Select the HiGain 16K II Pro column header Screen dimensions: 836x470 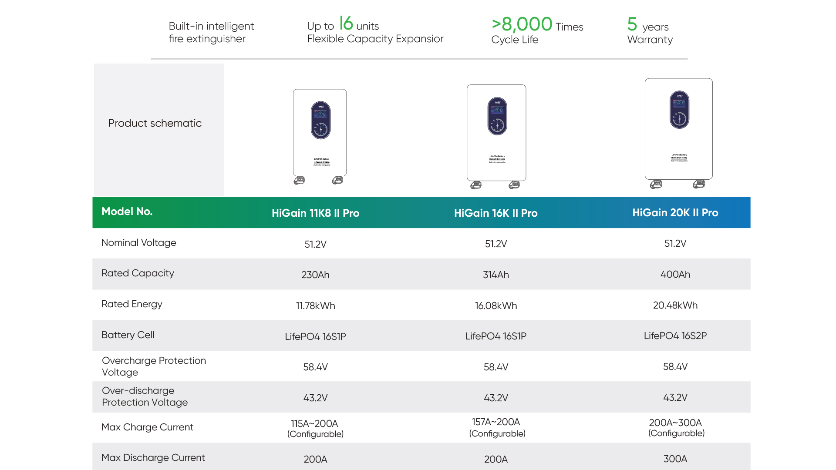click(496, 213)
